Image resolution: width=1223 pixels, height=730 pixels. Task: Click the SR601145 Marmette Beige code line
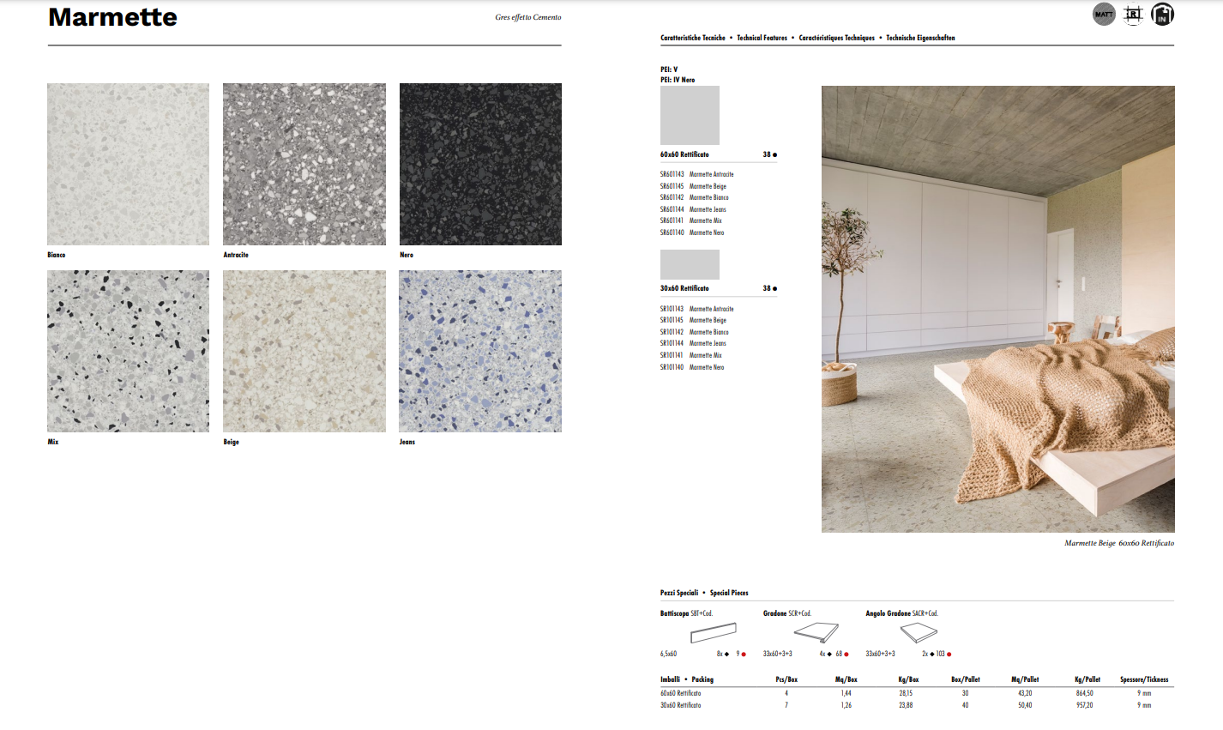(x=693, y=186)
